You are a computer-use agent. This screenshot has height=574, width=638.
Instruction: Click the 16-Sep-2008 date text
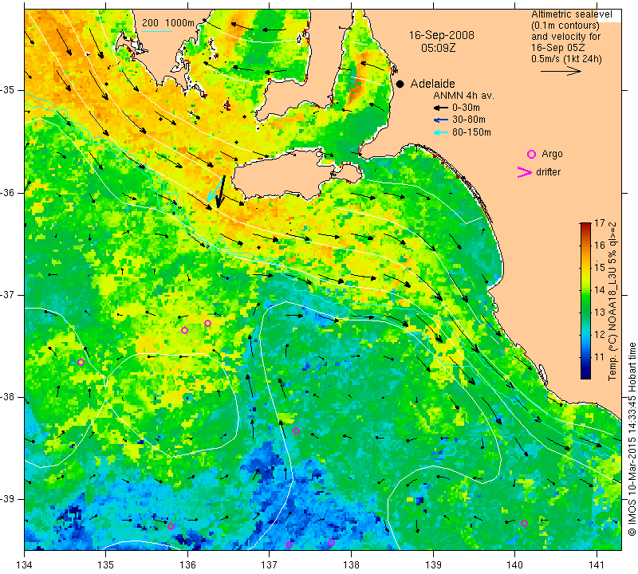(x=442, y=35)
